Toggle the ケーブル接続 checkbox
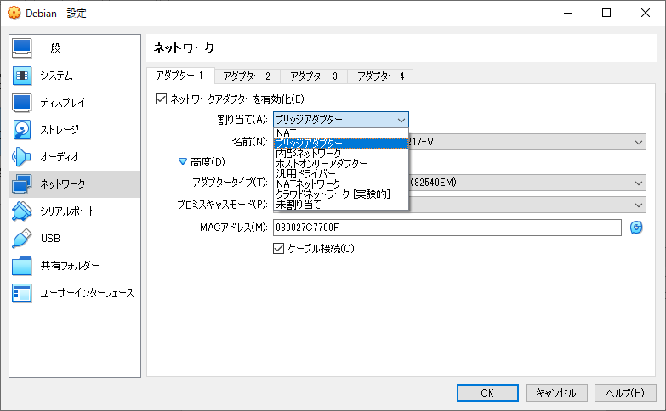The height and width of the screenshot is (411, 666). [278, 248]
